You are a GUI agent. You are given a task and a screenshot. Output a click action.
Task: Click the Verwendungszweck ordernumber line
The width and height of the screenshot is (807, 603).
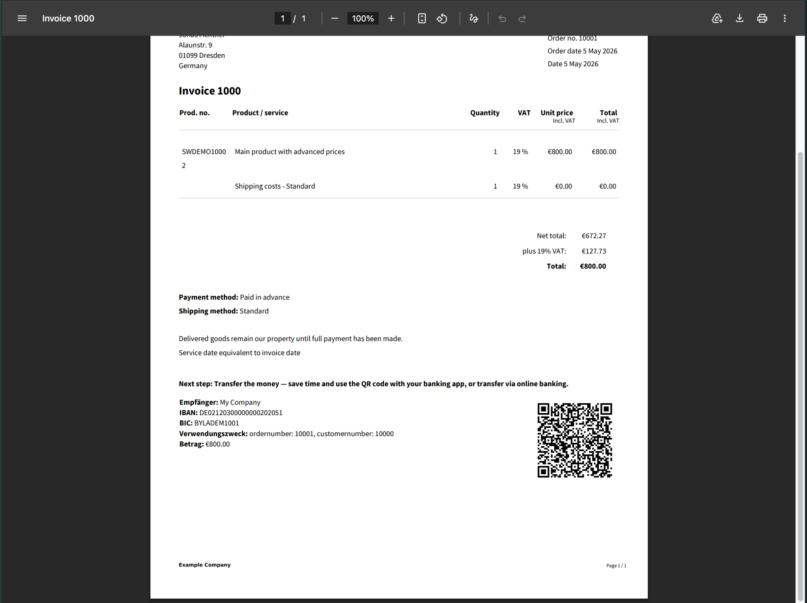pyautogui.click(x=286, y=434)
